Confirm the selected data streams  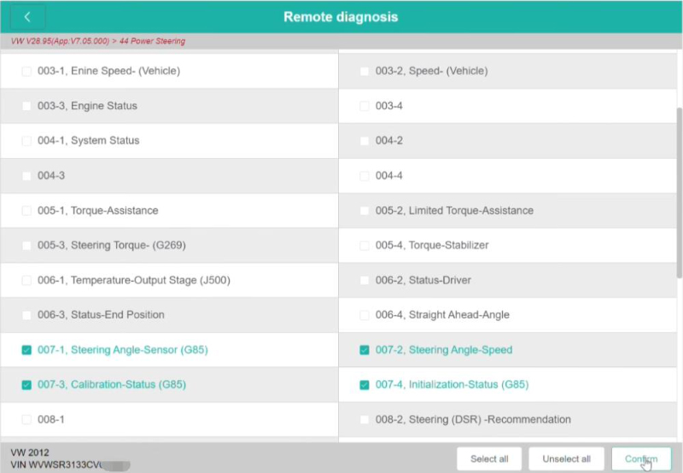641,459
